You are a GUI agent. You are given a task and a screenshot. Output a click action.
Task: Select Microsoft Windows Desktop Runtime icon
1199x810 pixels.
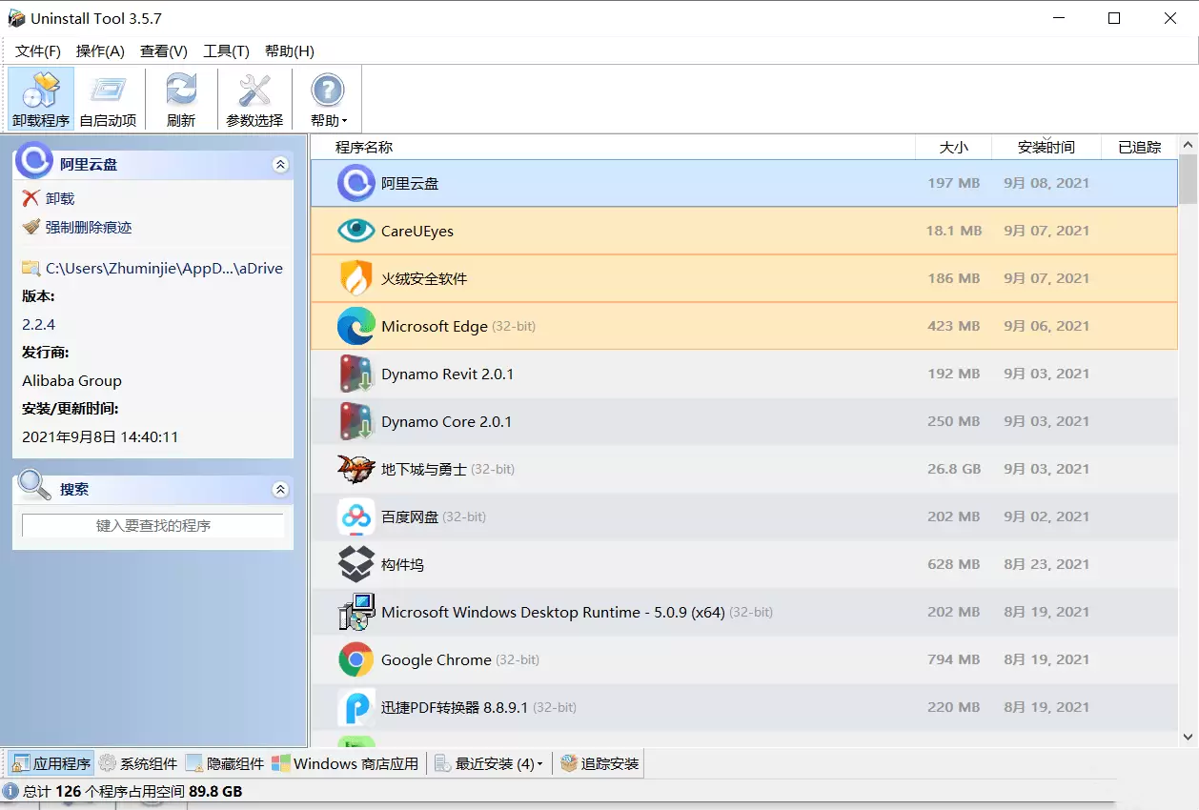pos(356,612)
